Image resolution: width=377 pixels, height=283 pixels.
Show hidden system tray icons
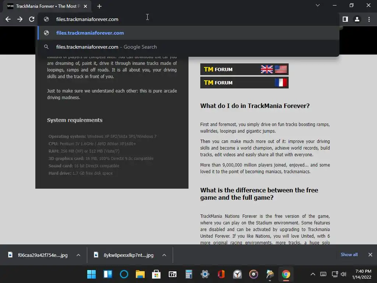click(313, 274)
